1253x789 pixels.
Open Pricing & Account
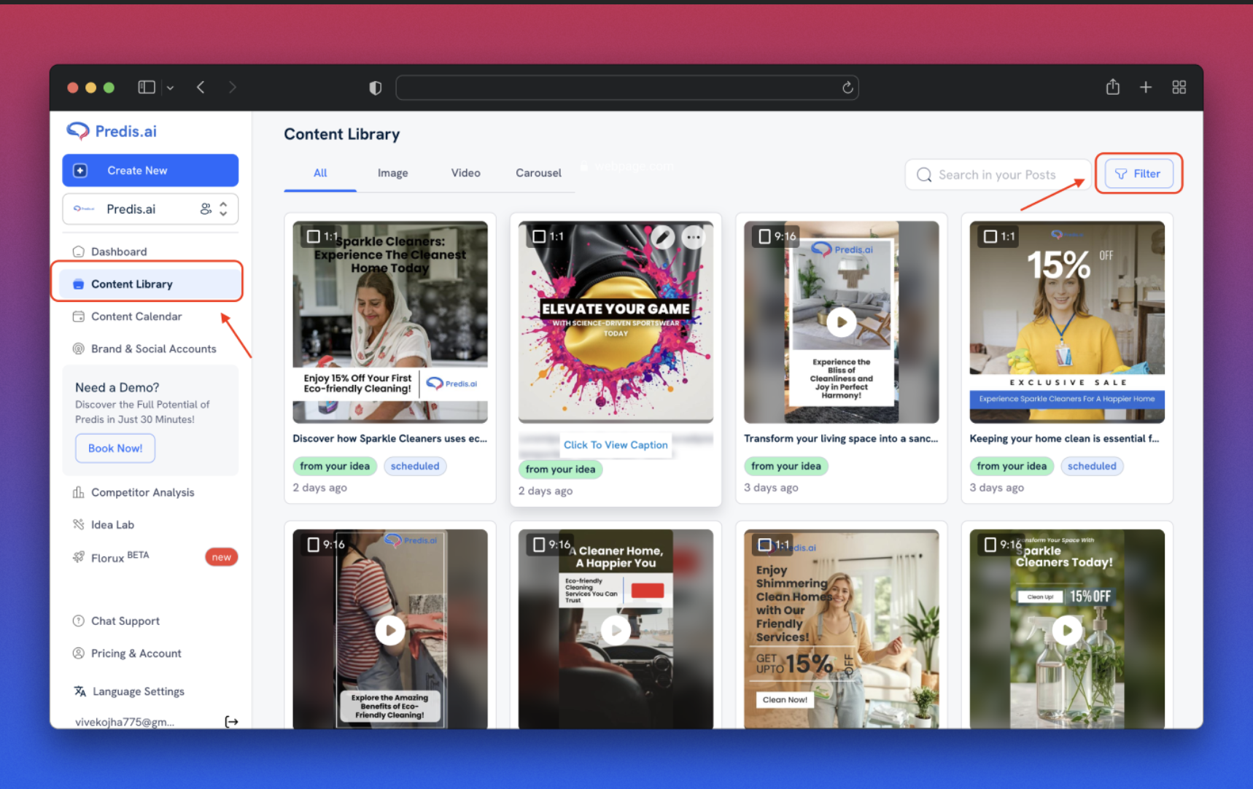(136, 653)
